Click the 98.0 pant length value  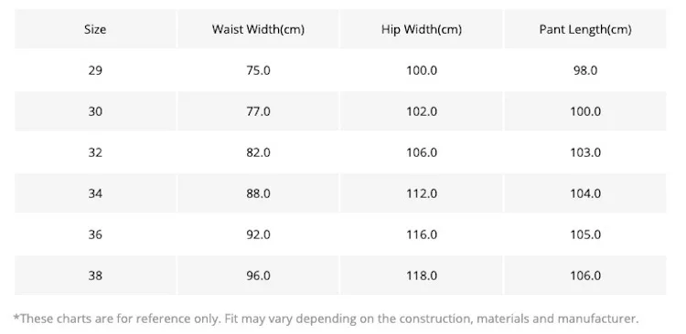[x=585, y=70]
